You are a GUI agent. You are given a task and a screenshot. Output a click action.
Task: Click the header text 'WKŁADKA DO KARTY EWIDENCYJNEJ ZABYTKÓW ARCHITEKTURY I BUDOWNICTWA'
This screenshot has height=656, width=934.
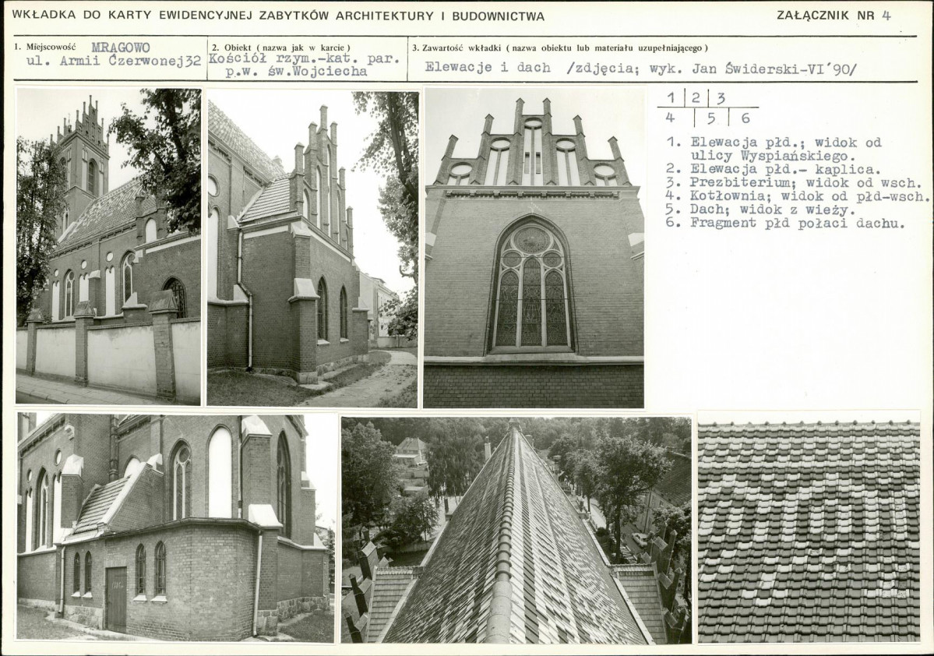click(x=278, y=16)
